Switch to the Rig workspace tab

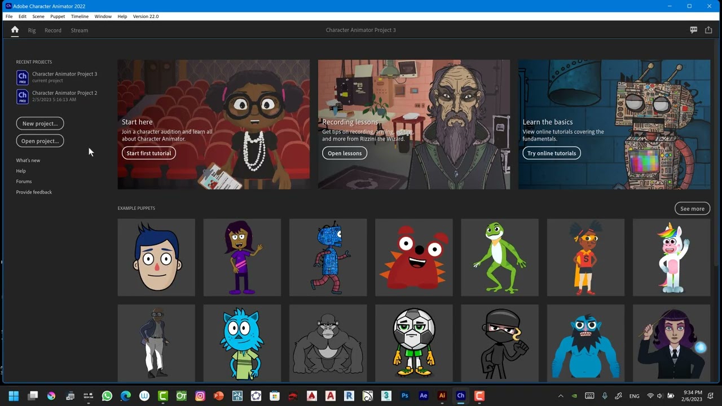32,30
